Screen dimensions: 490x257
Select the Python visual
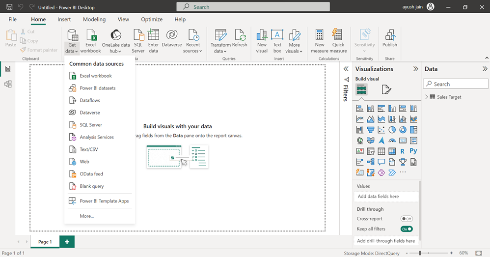pos(413,151)
